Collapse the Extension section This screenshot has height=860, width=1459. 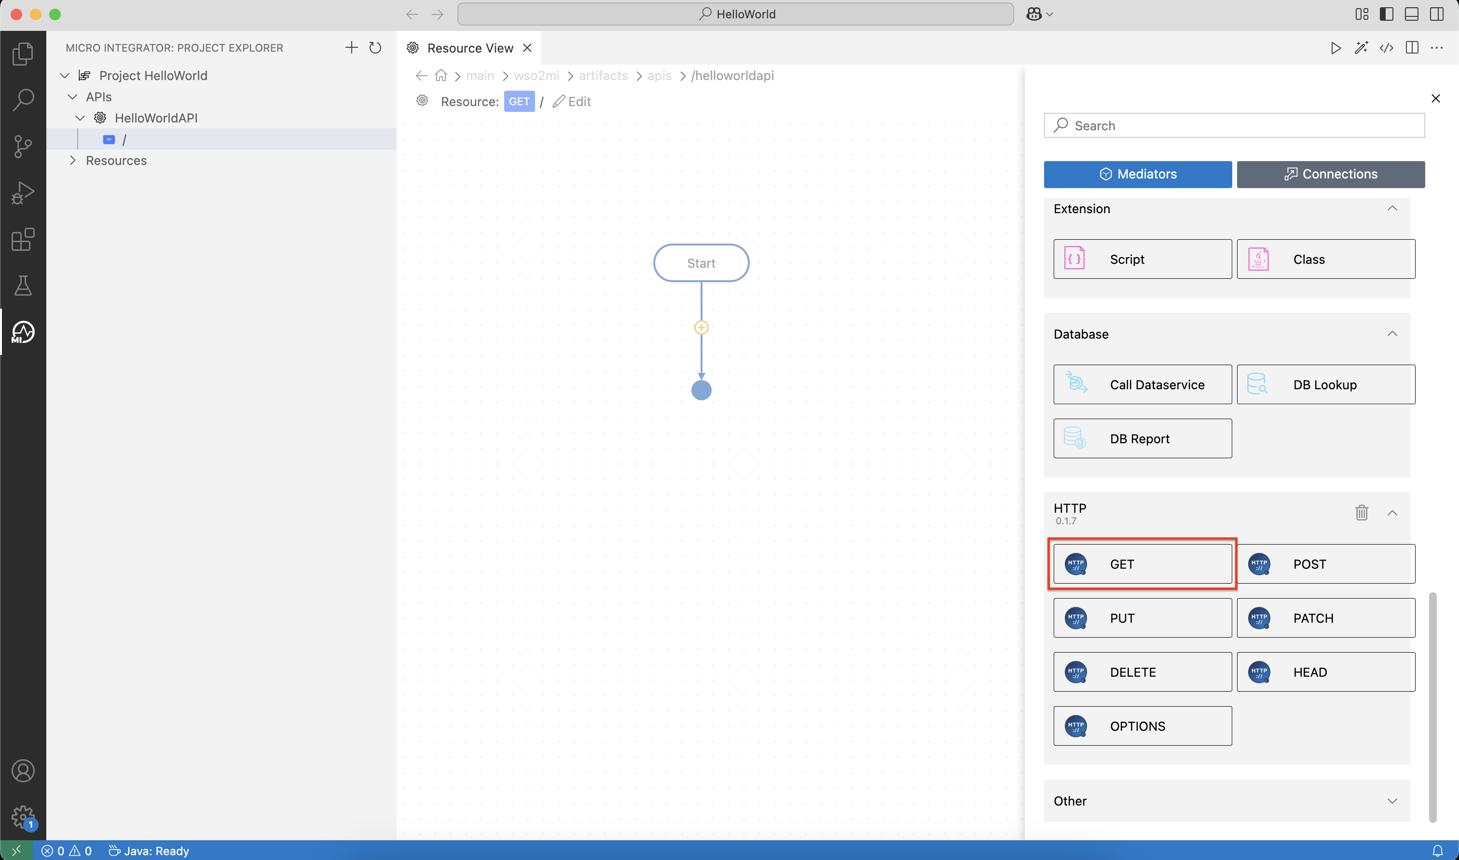click(1392, 209)
